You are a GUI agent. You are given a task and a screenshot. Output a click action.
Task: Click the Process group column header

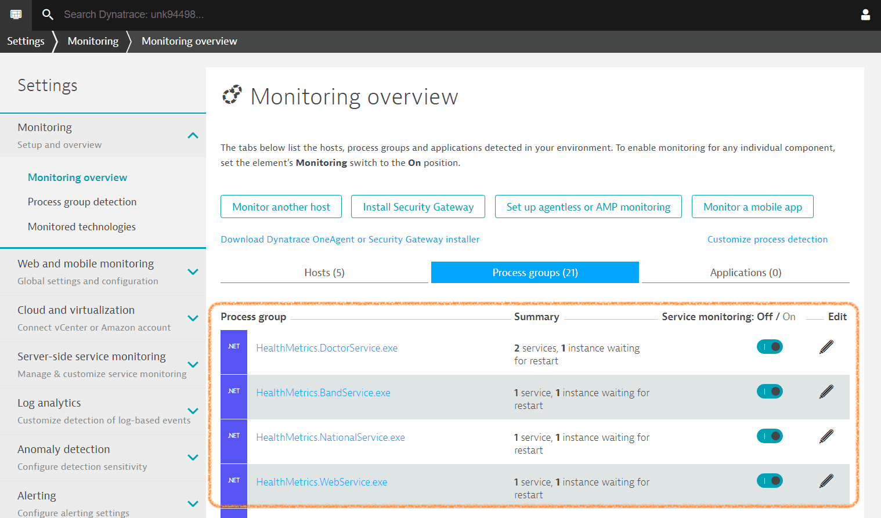click(253, 317)
